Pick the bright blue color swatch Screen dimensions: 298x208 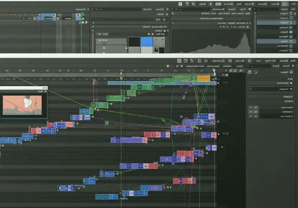pos(146,42)
